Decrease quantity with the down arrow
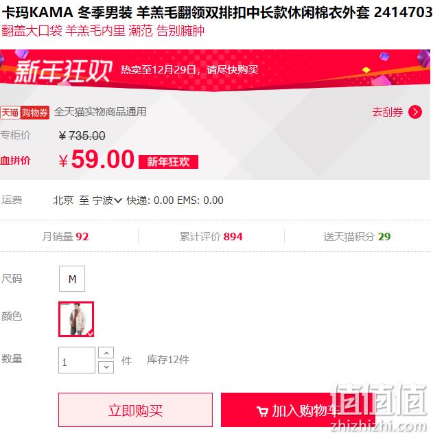 click(x=106, y=367)
